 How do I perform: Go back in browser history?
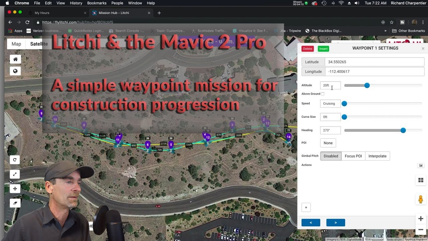coord(10,22)
